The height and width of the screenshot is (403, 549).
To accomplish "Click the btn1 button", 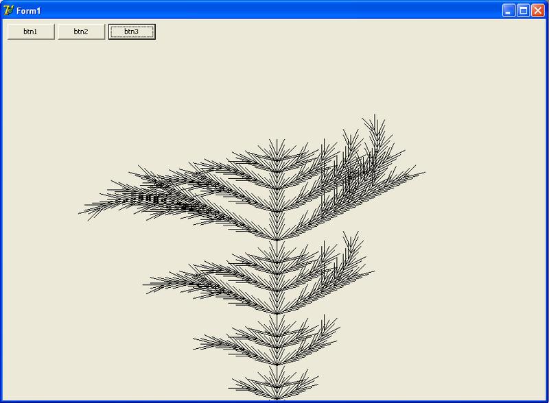I will click(31, 32).
